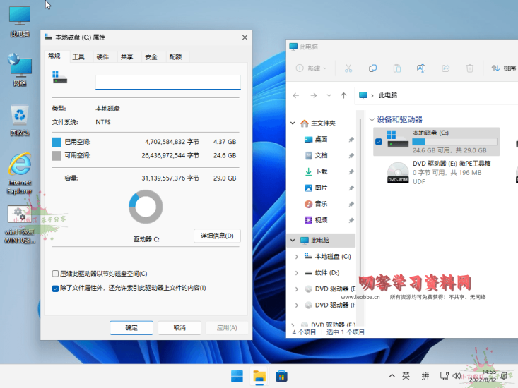Image resolution: width=518 pixels, height=388 pixels.
Task: Open the 新建 dropdown in Explorer
Action: click(x=311, y=68)
